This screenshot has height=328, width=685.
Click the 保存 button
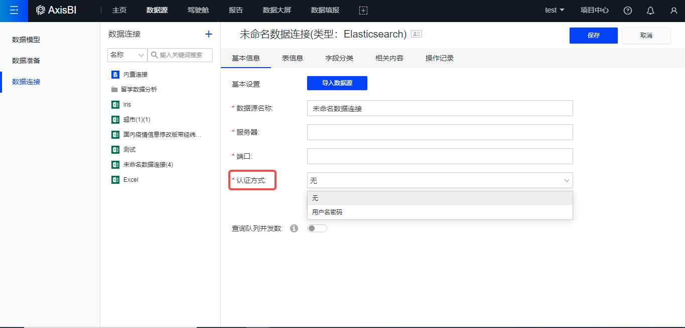593,36
